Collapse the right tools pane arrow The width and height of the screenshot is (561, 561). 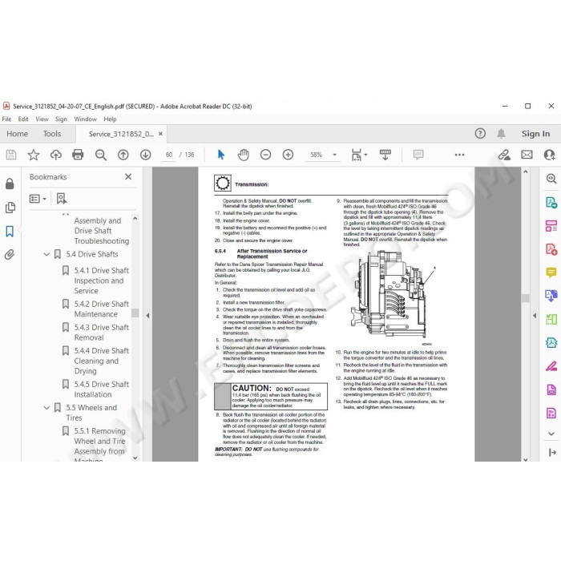(535, 316)
